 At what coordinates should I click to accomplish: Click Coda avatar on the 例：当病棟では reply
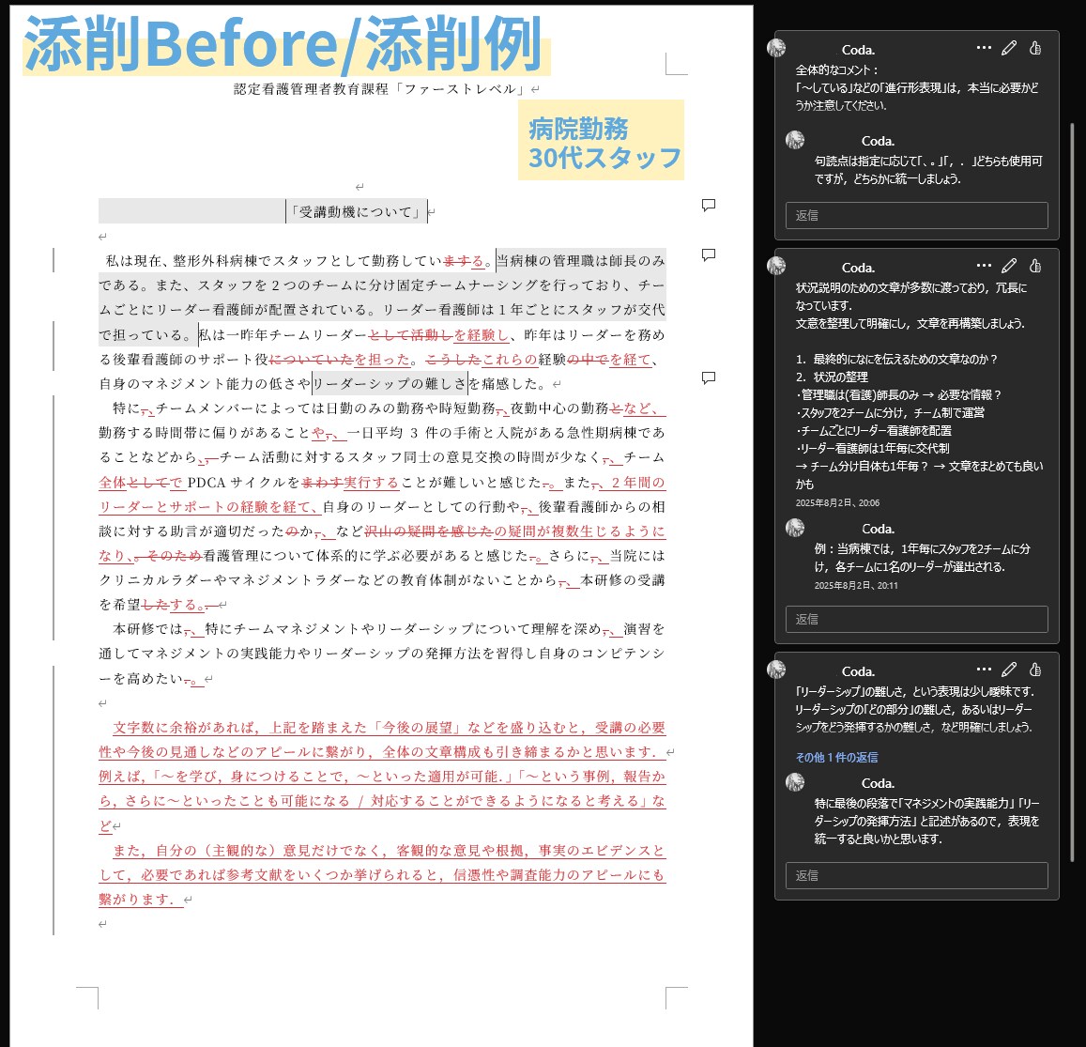(795, 528)
